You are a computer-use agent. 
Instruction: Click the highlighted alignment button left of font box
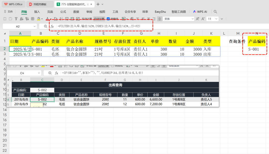click(159, 19)
